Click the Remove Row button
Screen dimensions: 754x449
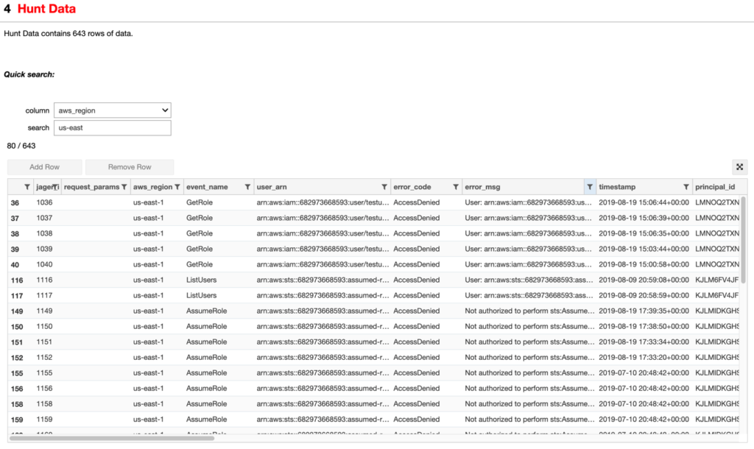click(x=130, y=167)
